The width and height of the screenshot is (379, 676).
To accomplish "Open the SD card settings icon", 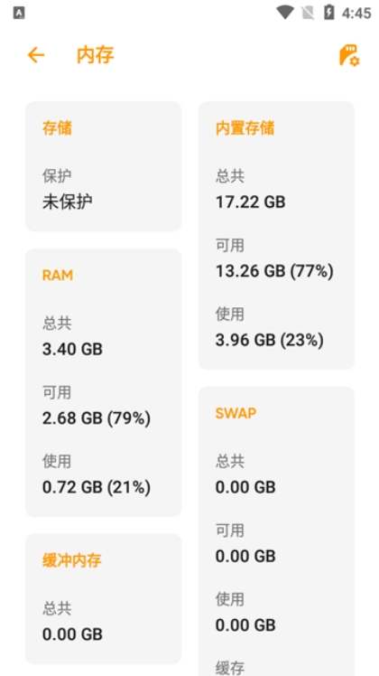I will 349,55.
